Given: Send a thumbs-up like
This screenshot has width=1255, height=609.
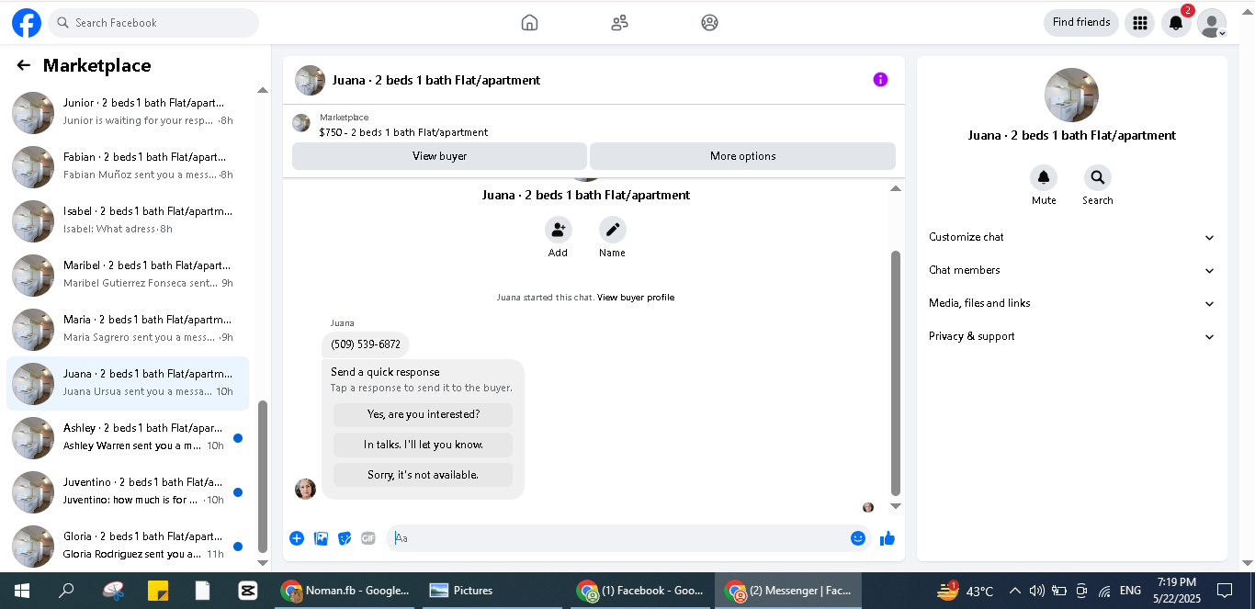Looking at the screenshot, I should (888, 538).
